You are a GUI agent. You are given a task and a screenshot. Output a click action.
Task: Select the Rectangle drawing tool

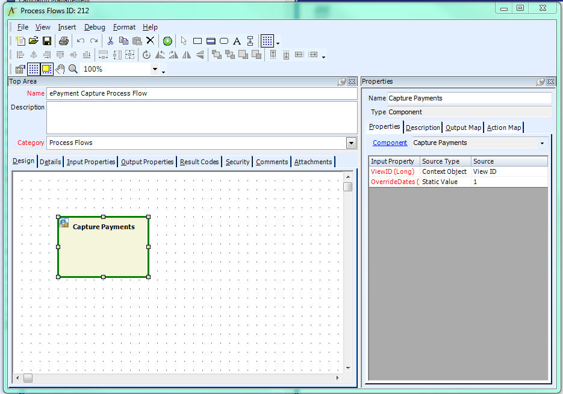[x=198, y=41]
